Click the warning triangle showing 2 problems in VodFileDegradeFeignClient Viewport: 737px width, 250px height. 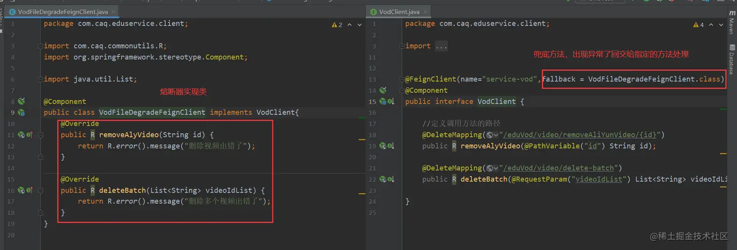click(x=334, y=25)
